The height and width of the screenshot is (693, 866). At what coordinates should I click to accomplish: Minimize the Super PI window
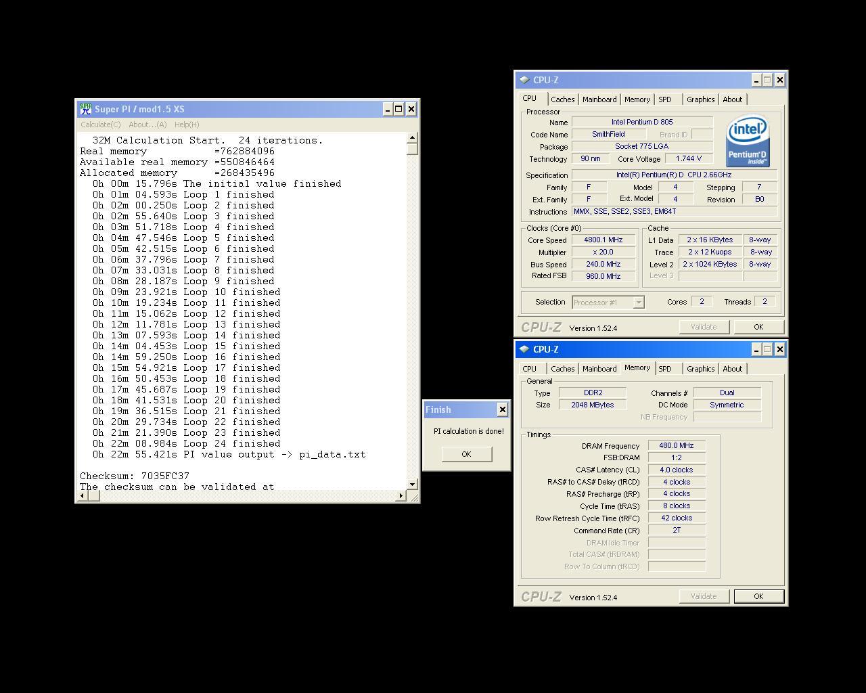388,109
